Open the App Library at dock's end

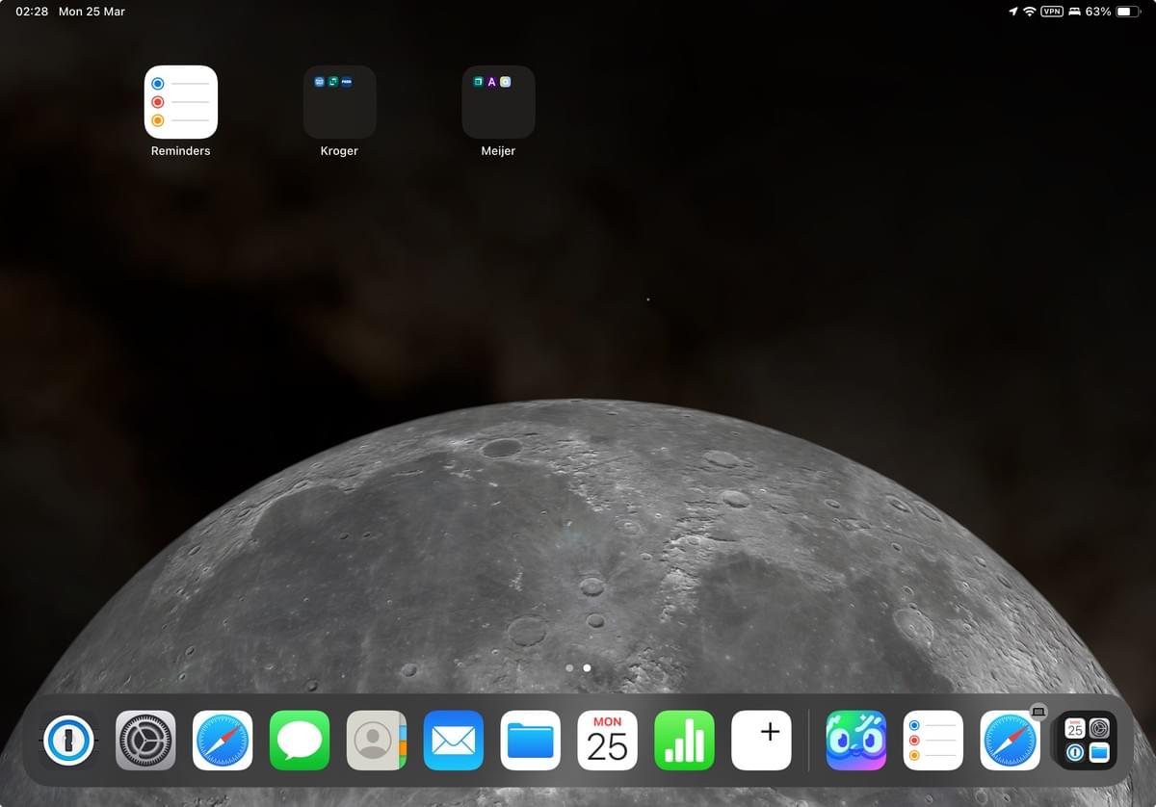1088,741
